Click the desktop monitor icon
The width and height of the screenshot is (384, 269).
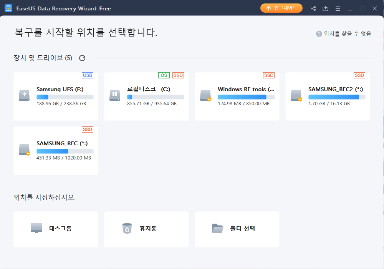tap(36, 228)
